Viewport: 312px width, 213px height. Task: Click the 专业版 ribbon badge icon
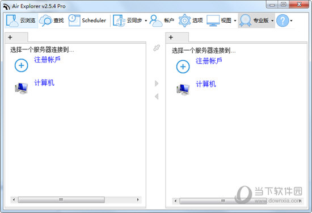[x=245, y=20]
